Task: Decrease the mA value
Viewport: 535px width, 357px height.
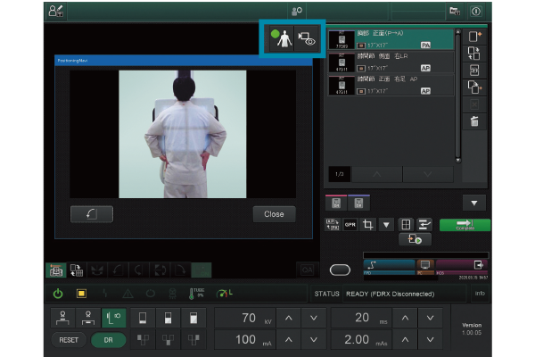Action: coord(314,339)
